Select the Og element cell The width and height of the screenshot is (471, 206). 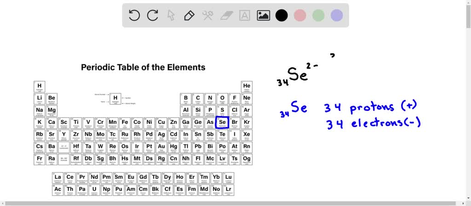tap(247, 159)
